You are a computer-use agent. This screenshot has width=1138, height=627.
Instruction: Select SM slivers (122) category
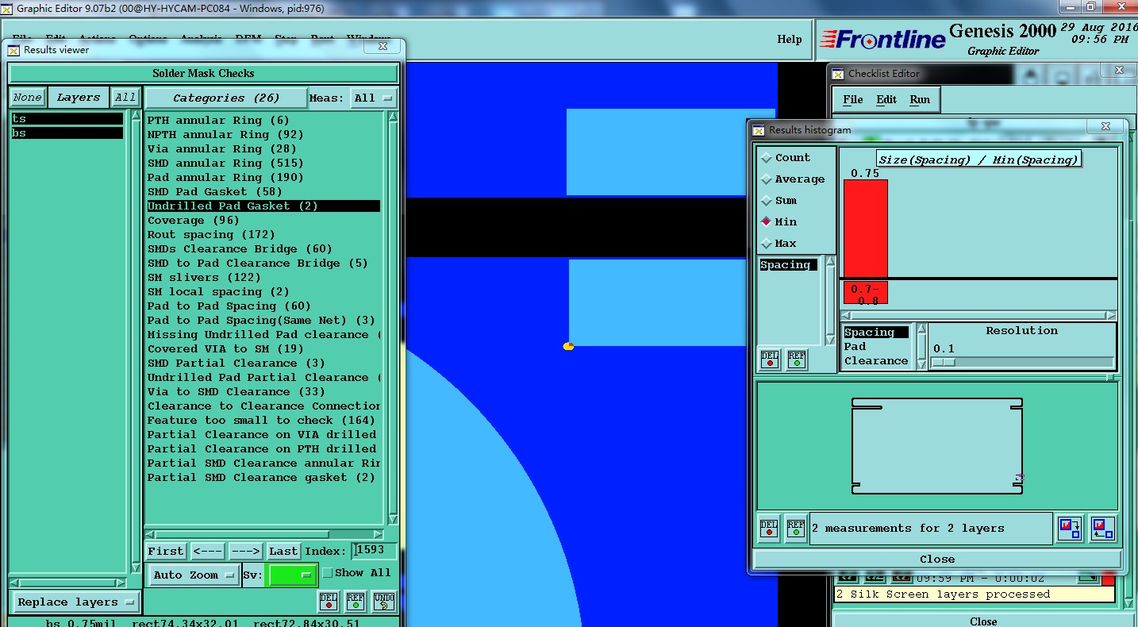tap(204, 278)
